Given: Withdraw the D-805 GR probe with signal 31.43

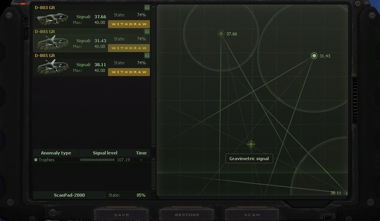Looking at the screenshot, I should click(x=129, y=48).
